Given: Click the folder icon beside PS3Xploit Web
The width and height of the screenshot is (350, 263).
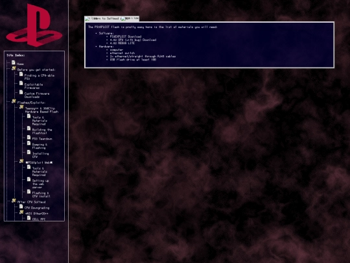Looking at the screenshot, I should 21,161.
